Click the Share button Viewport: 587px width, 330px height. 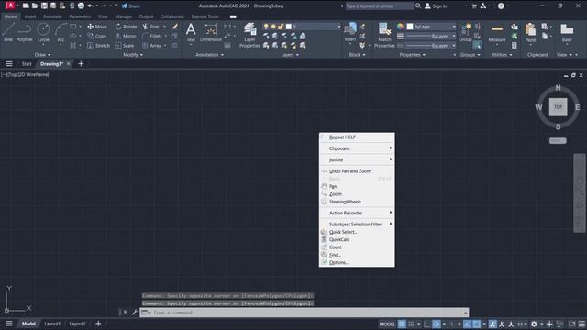130,6
